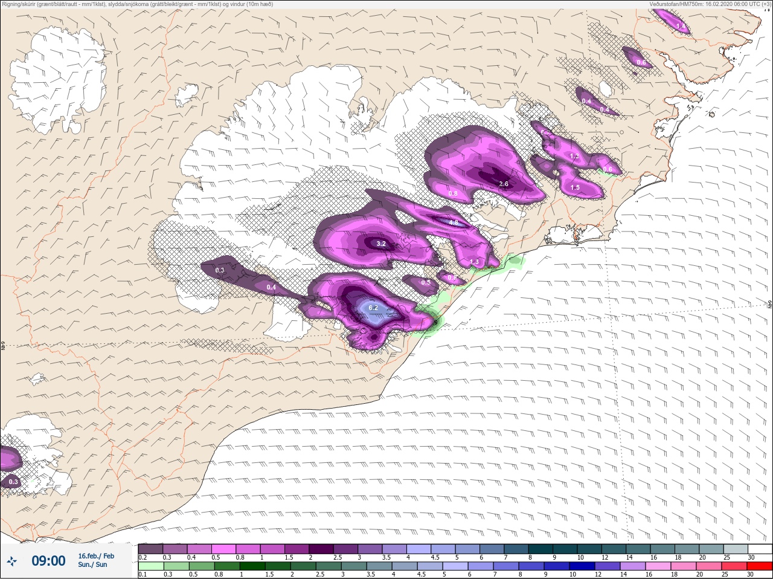Click the 2.6 snowfall value label
Screen dimensions: 773x579
504,184
